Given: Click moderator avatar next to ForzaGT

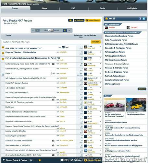Looking at the screenshot, I should click(128, 27).
